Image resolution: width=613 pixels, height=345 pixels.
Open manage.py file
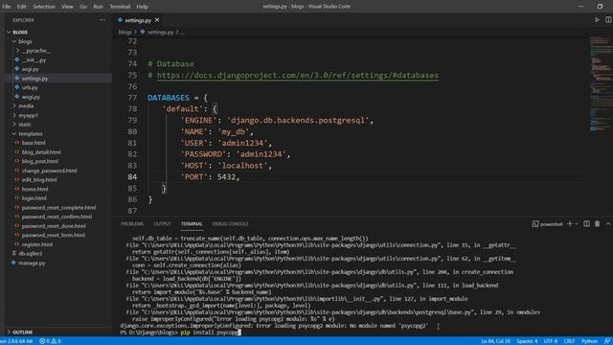[x=32, y=263]
